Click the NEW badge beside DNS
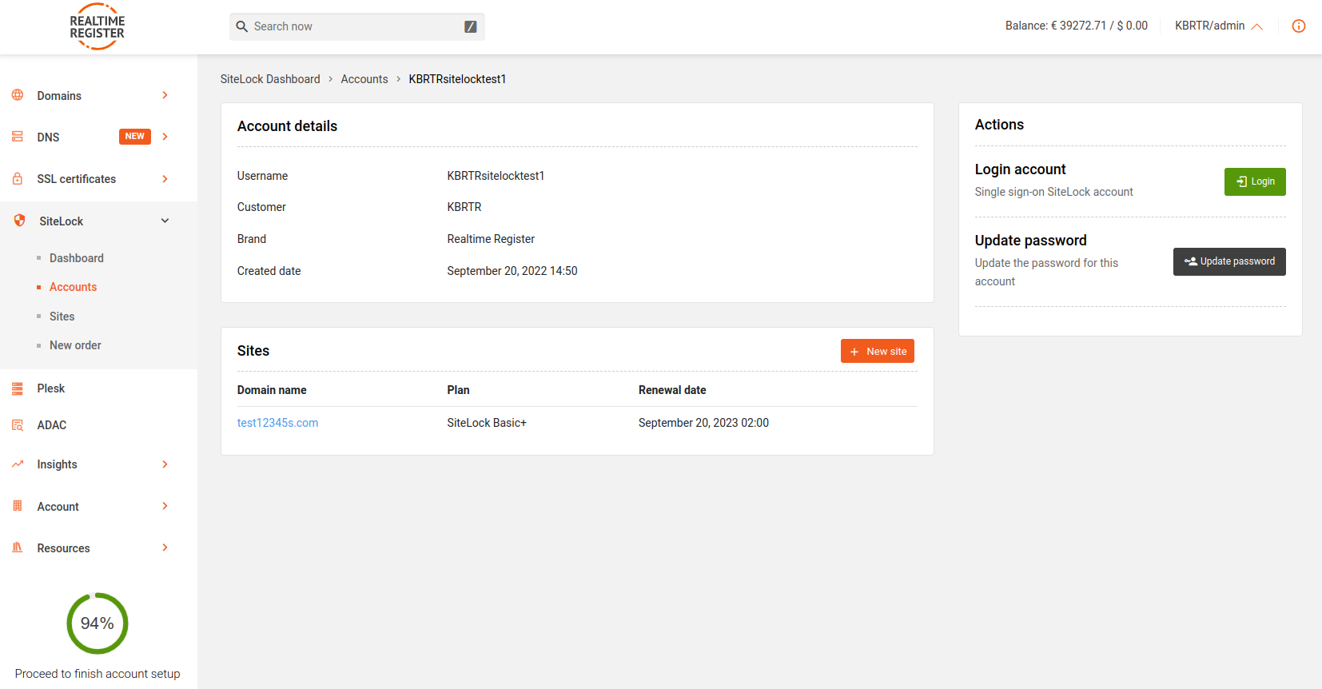This screenshot has height=689, width=1322. pos(135,137)
